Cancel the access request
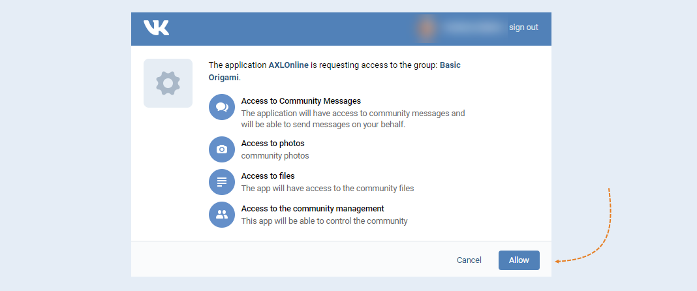The image size is (697, 291). pos(469,260)
